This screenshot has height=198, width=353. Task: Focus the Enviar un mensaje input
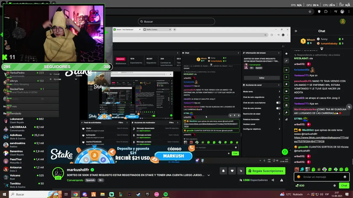pyautogui.click(x=322, y=177)
